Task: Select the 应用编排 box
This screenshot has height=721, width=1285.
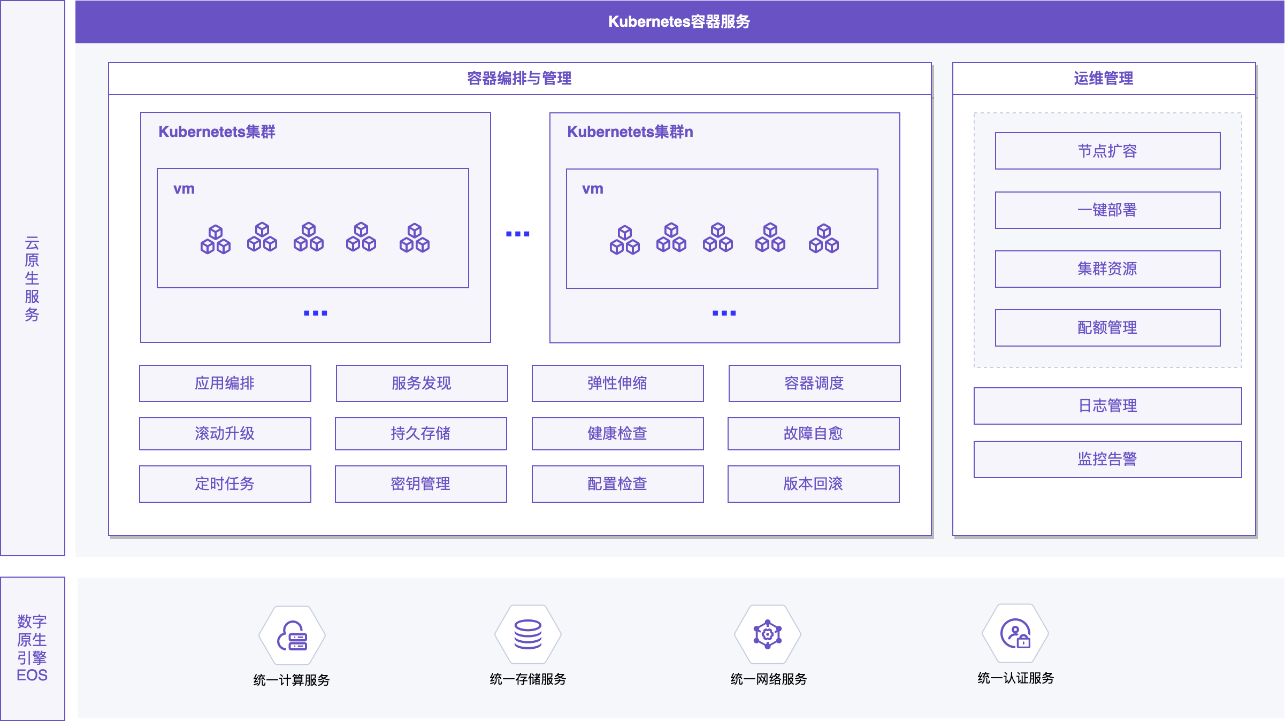Action: tap(225, 383)
